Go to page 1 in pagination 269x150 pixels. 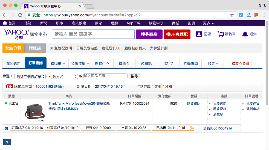pyautogui.click(x=7, y=142)
